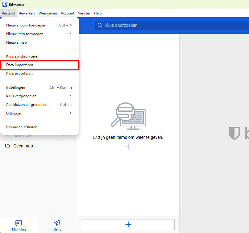The image size is (249, 233).
Task: Click the Bitwarden shield logo in title bar
Action: point(5,5)
